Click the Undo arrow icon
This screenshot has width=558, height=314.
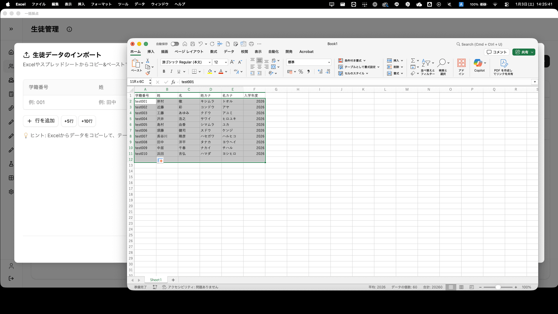click(x=201, y=44)
